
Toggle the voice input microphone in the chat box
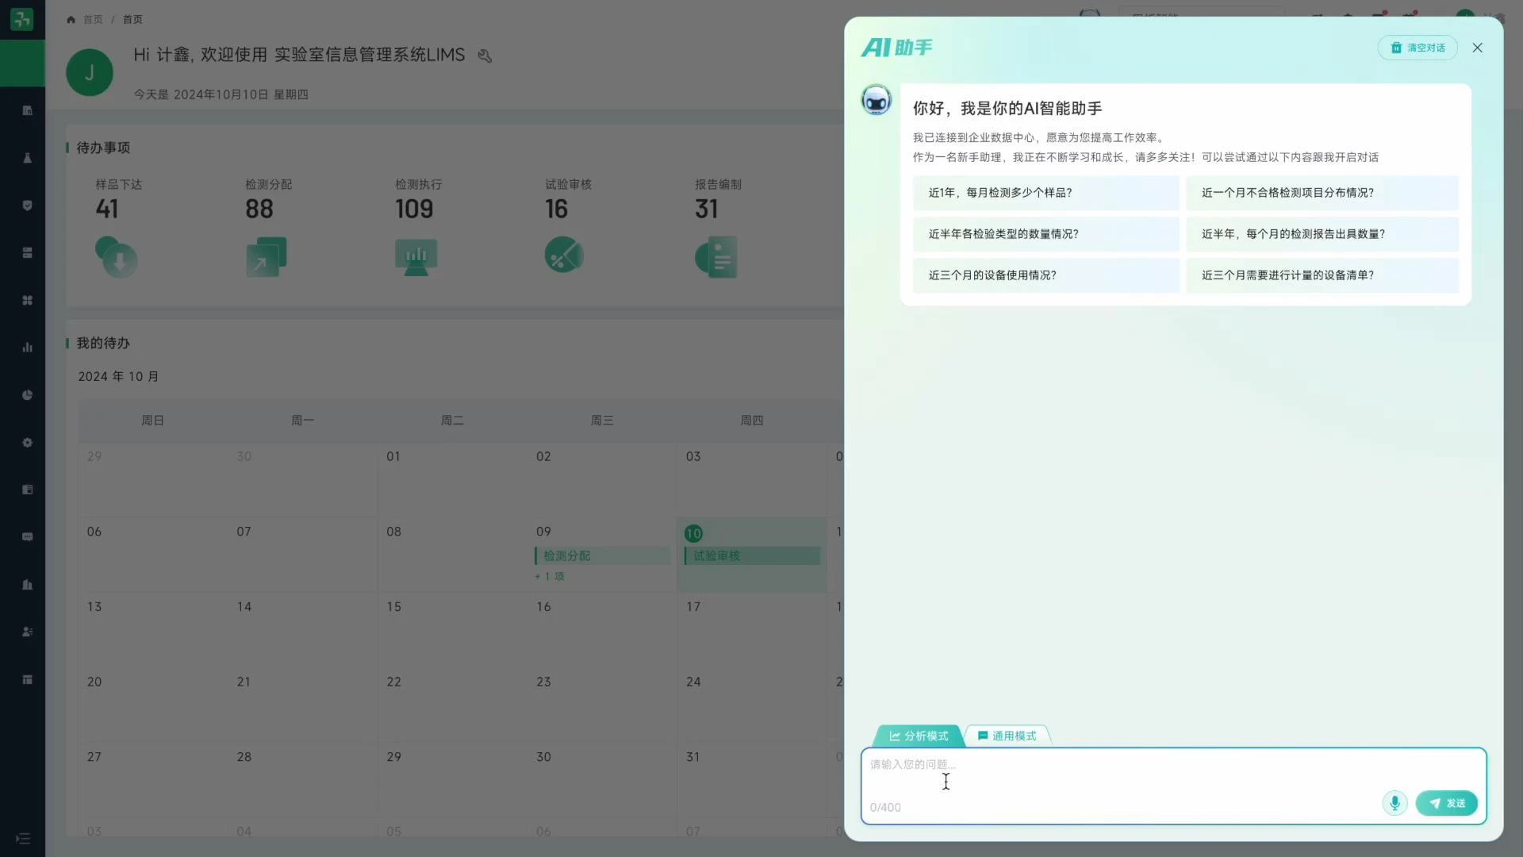tap(1394, 803)
